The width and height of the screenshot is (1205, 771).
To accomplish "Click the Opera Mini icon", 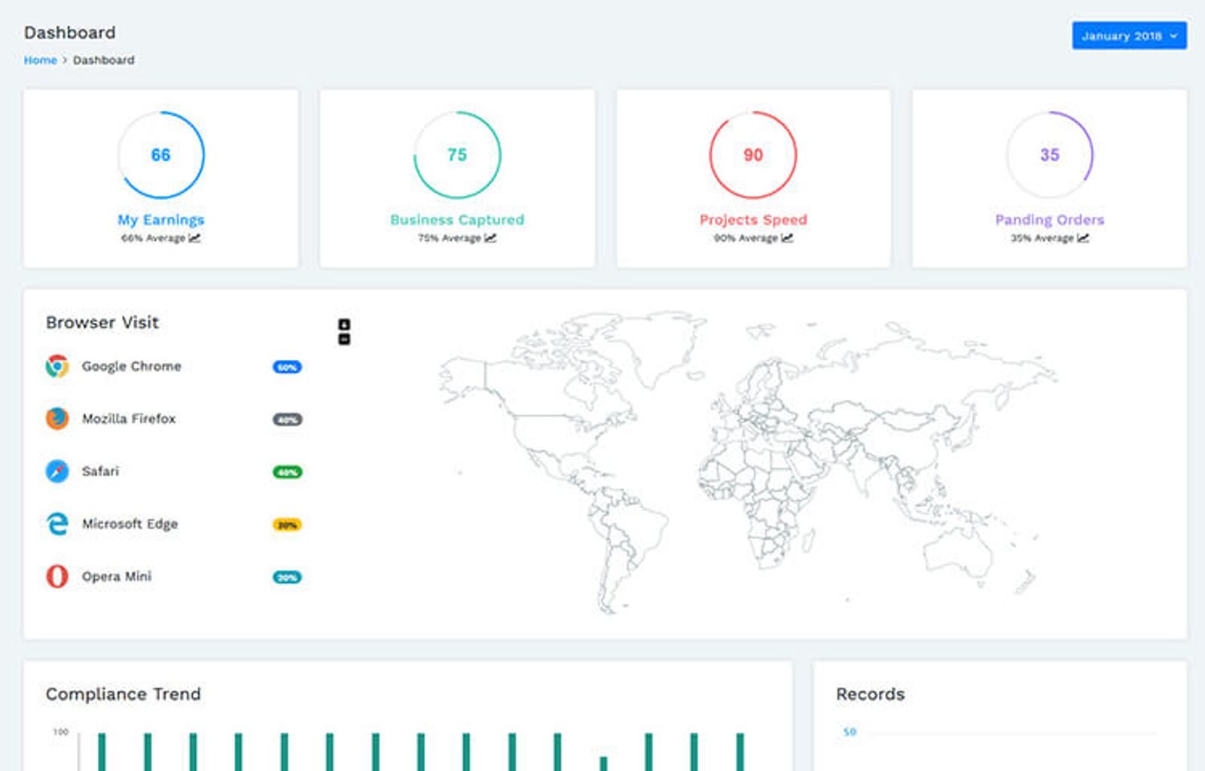I will [57, 577].
